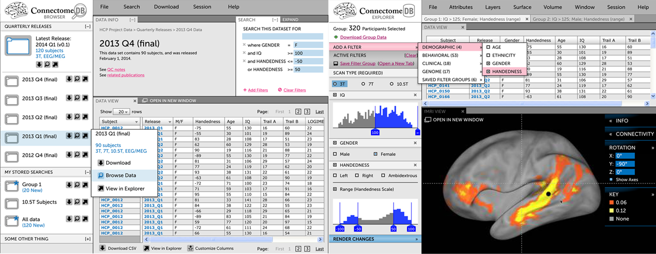Open the Download menu in Browser
656x254 pixels.
click(x=166, y=7)
